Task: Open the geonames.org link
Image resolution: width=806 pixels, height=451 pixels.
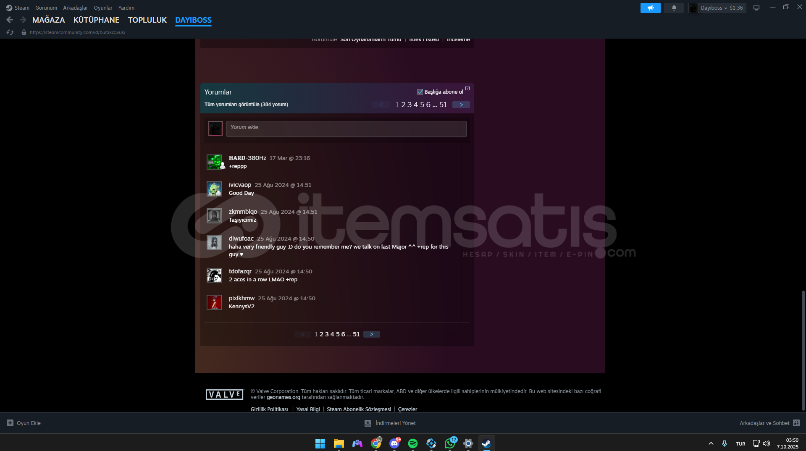Action: (284, 397)
